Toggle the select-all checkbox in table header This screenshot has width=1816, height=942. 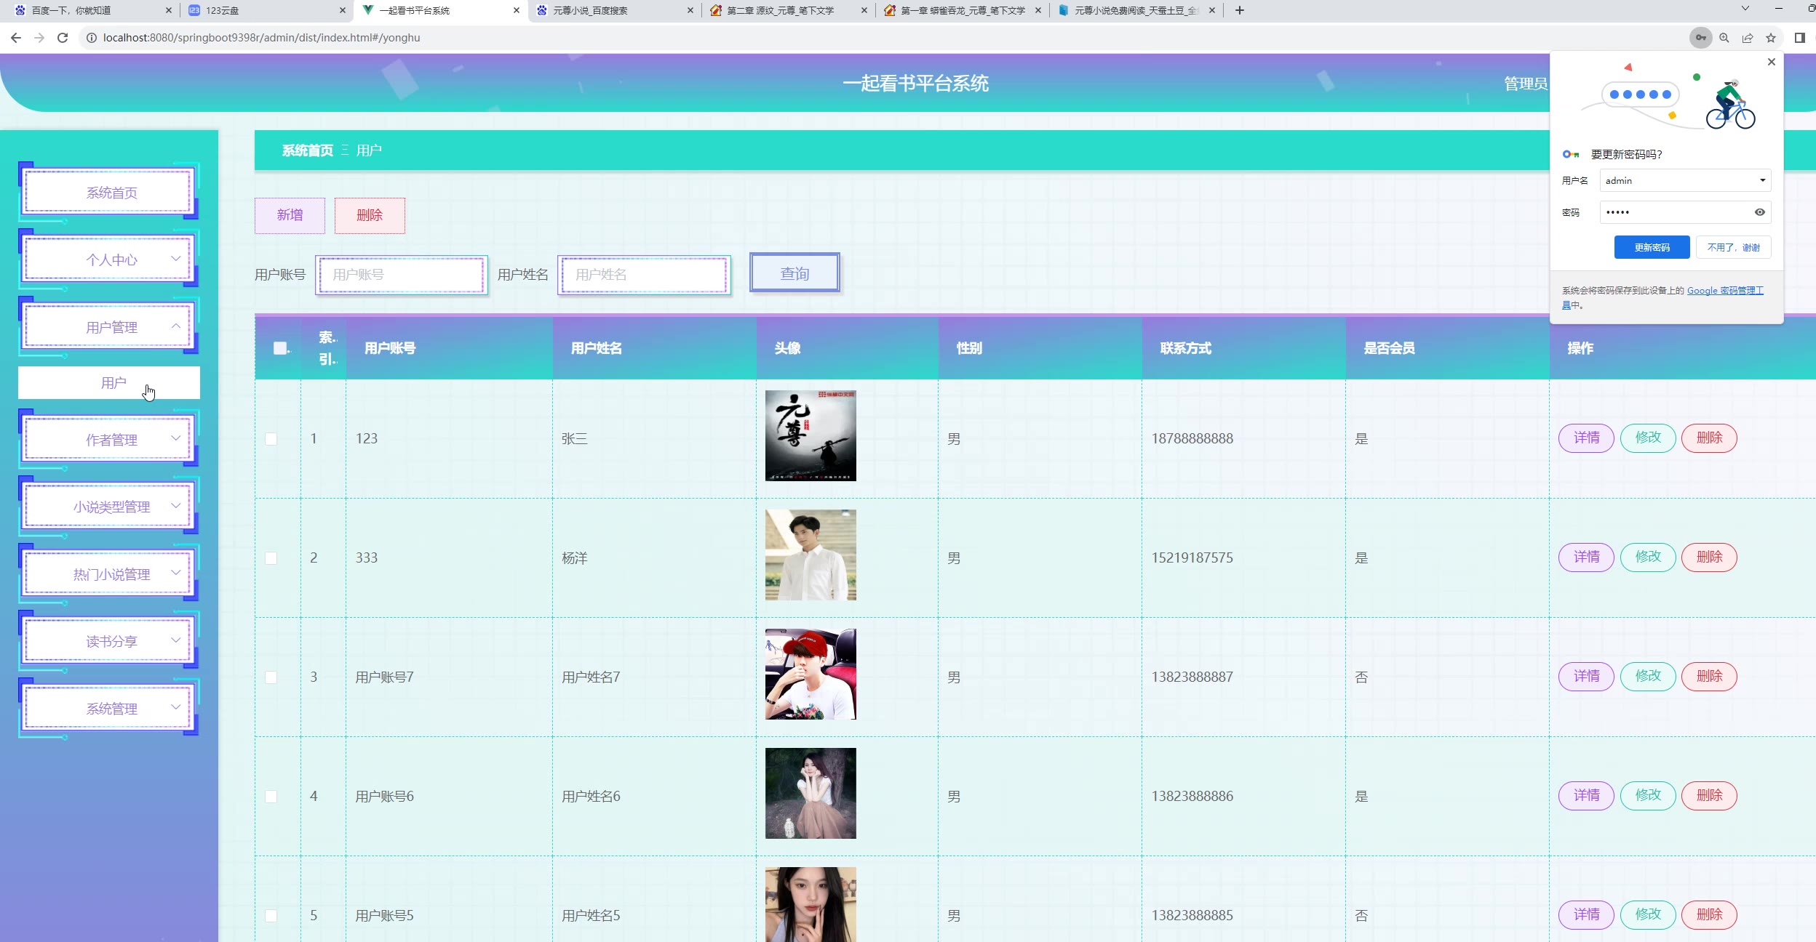tap(280, 348)
